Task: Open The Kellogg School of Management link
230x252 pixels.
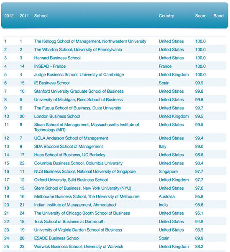Action: [90, 41]
